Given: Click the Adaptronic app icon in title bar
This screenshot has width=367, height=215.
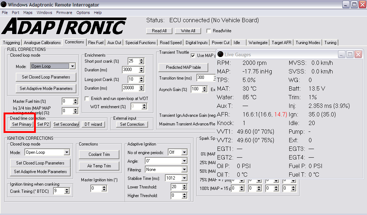Looking at the screenshot, I should pos(4,5).
